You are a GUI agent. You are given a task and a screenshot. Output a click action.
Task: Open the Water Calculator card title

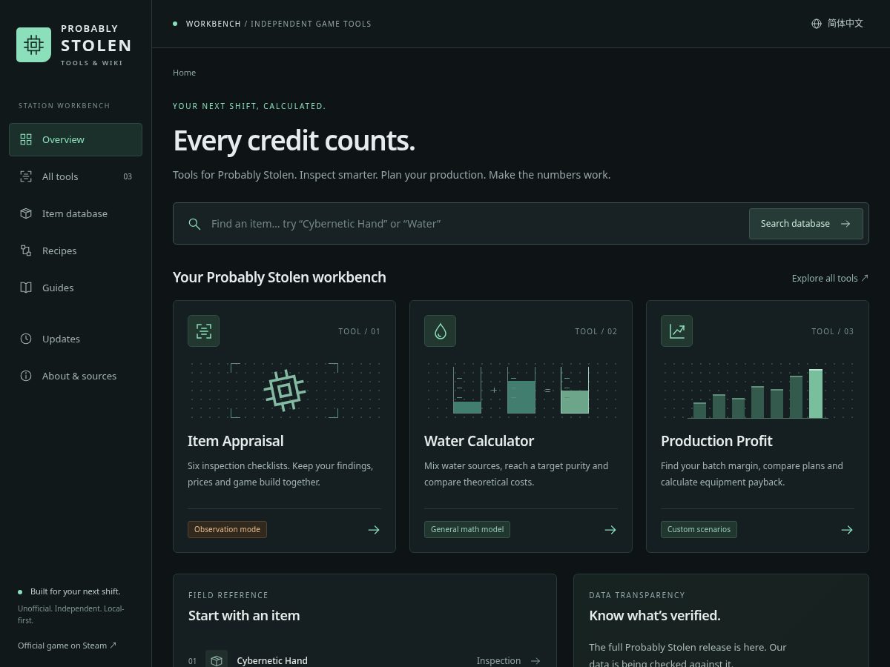pos(479,441)
